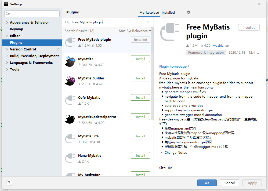Click Installed button in plugin list row

140,40
